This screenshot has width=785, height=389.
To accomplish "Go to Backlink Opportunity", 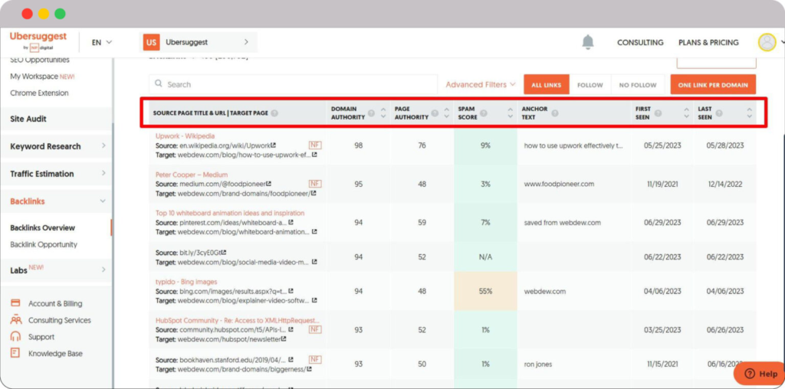I will (44, 244).
